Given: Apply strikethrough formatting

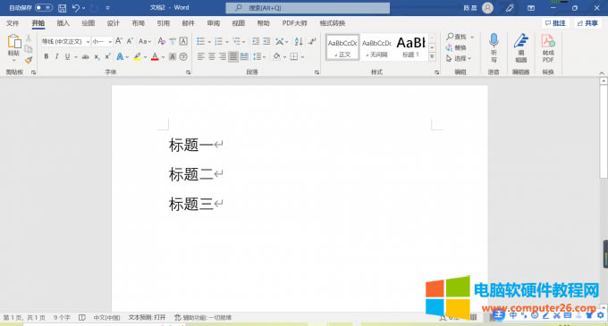Looking at the screenshot, I should click(x=85, y=57).
